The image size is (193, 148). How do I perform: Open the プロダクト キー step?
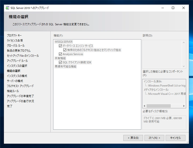(14, 36)
